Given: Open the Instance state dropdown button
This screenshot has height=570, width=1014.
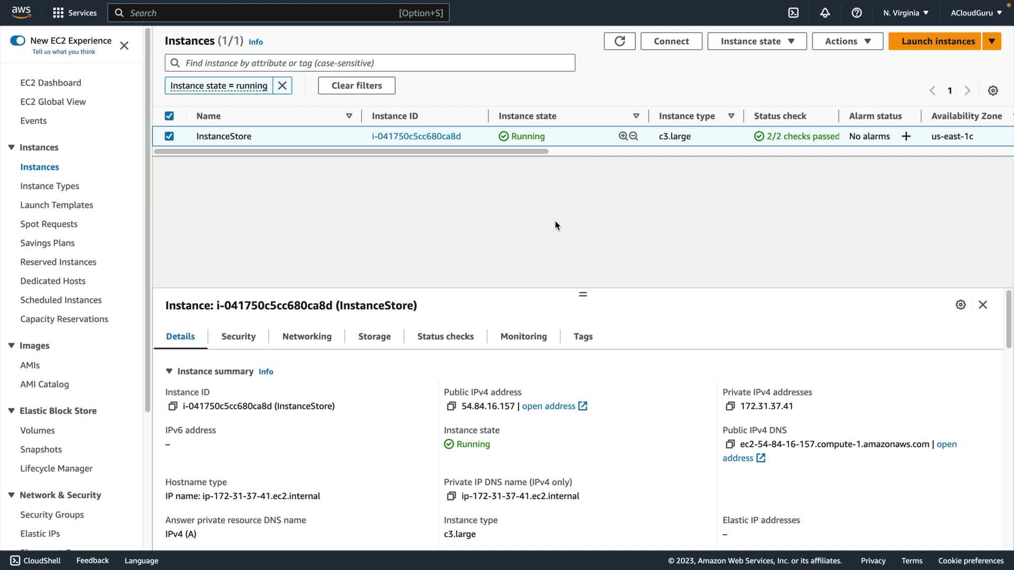Looking at the screenshot, I should 757,41.
